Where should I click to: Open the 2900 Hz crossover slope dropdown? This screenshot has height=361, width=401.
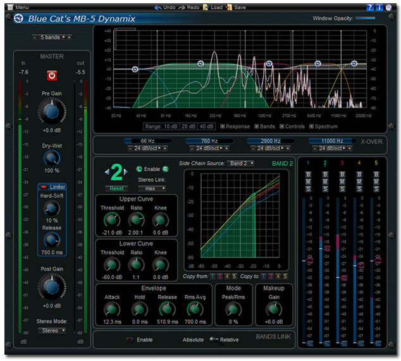tap(270, 149)
